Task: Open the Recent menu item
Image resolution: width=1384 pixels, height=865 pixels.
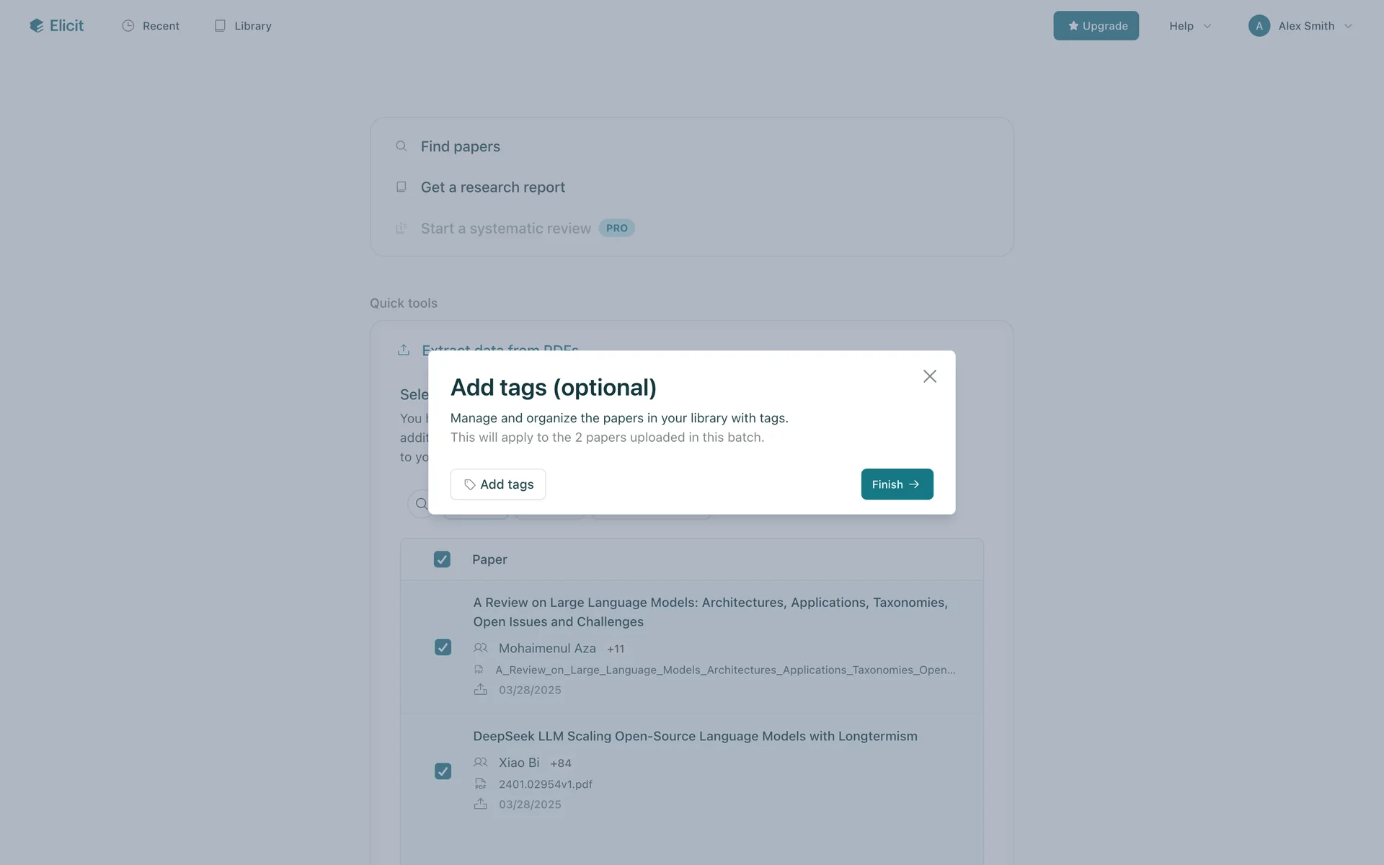Action: coord(161,26)
